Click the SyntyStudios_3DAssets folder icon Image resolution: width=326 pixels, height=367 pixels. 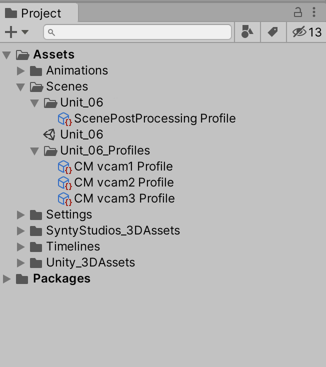pyautogui.click(x=36, y=230)
